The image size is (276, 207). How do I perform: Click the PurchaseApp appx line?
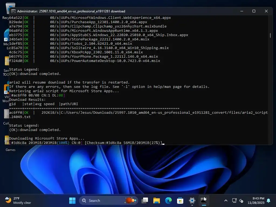(x=78, y=22)
